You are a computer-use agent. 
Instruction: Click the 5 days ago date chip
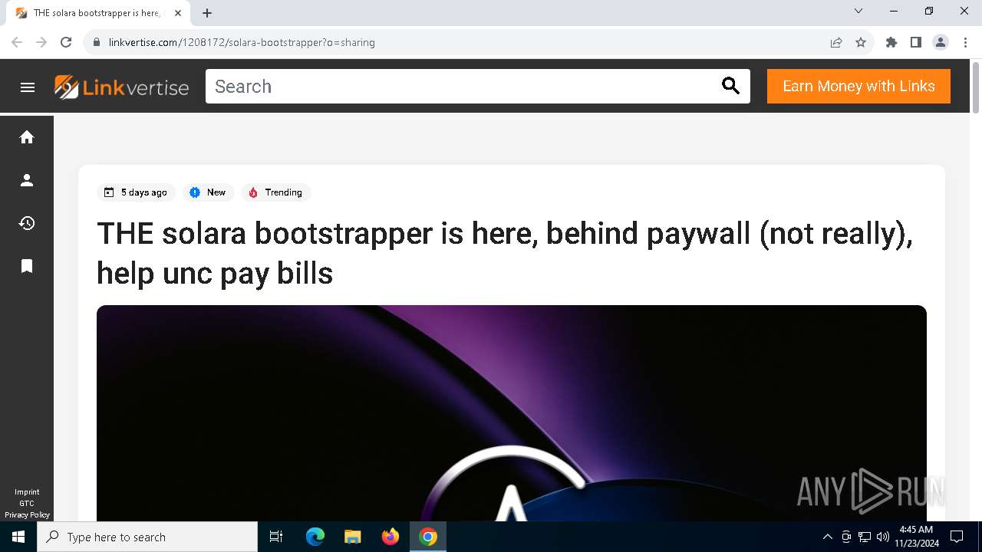pyautogui.click(x=137, y=192)
